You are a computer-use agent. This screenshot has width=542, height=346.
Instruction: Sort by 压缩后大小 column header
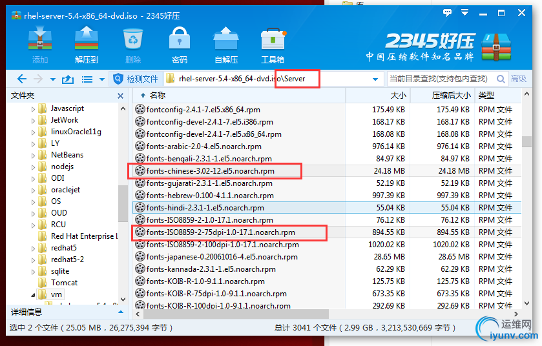[443, 96]
